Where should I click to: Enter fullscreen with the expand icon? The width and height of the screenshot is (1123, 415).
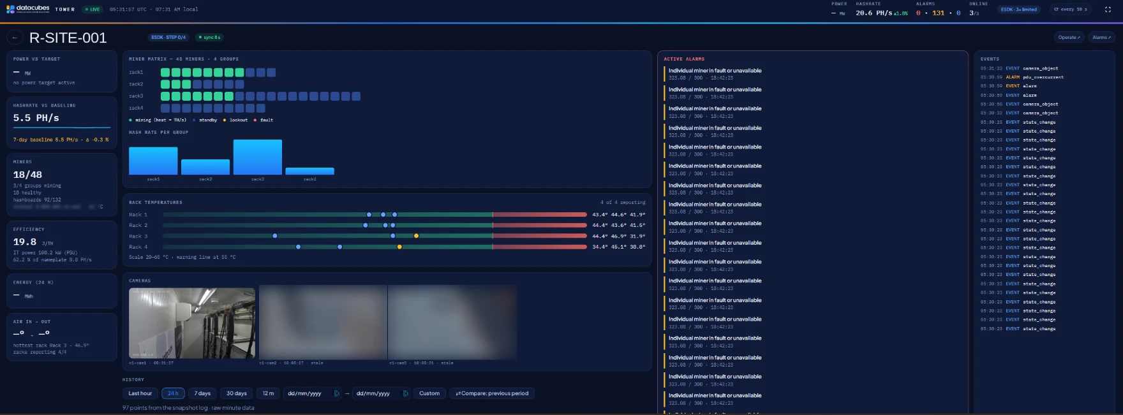tap(1108, 10)
